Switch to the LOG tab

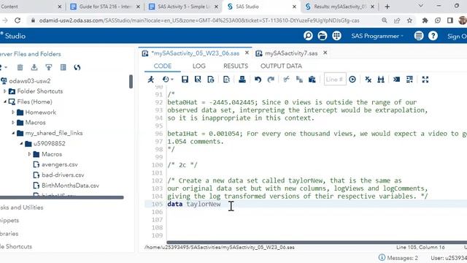click(x=199, y=66)
